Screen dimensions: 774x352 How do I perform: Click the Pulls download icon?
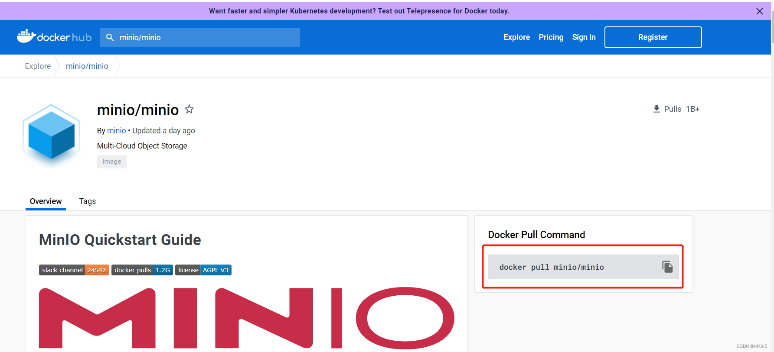tap(656, 109)
